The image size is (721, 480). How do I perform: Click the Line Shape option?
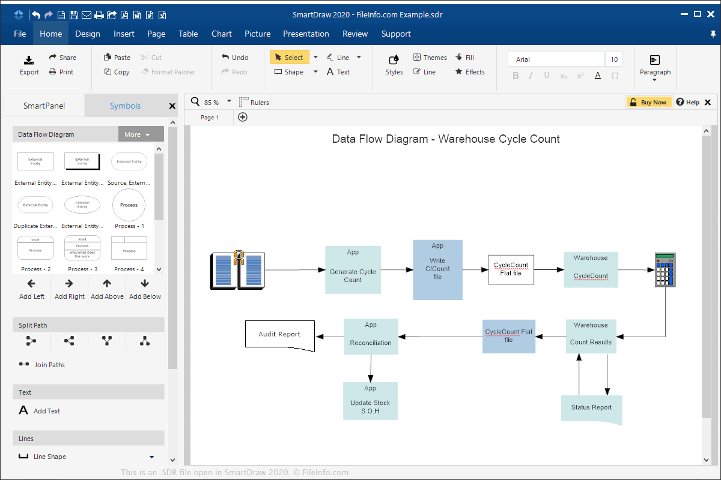click(x=42, y=457)
